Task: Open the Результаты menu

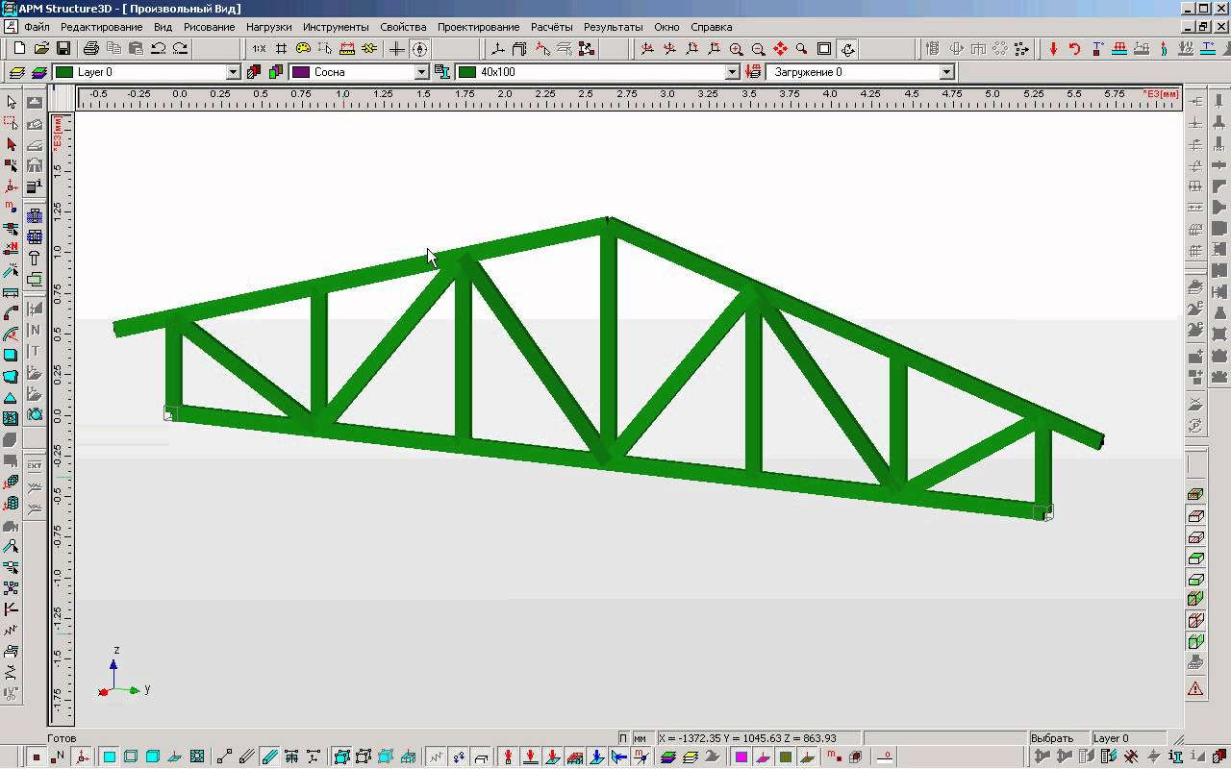Action: (x=613, y=27)
